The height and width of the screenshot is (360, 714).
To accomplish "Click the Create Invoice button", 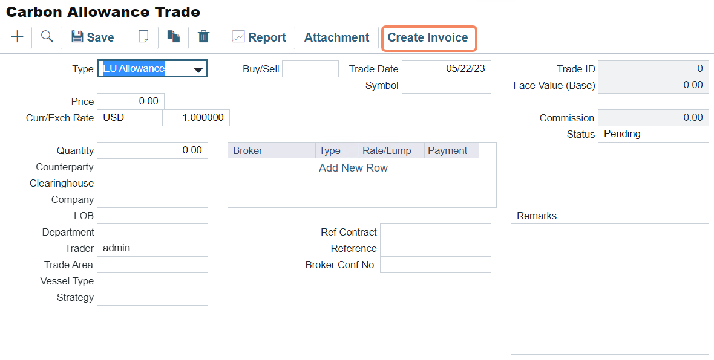I will click(428, 37).
